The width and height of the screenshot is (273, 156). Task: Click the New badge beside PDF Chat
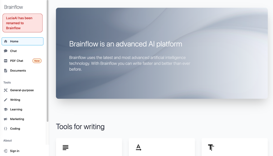37,61
